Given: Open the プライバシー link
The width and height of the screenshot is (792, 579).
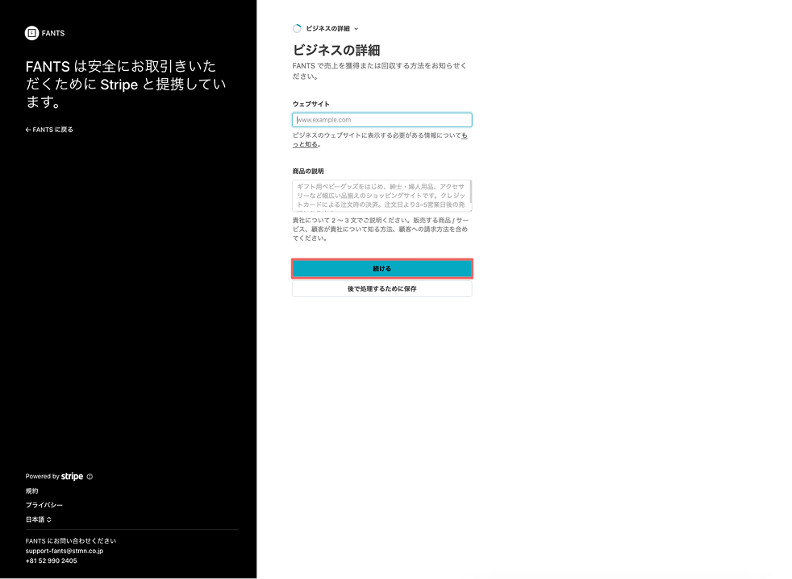Looking at the screenshot, I should 44,505.
